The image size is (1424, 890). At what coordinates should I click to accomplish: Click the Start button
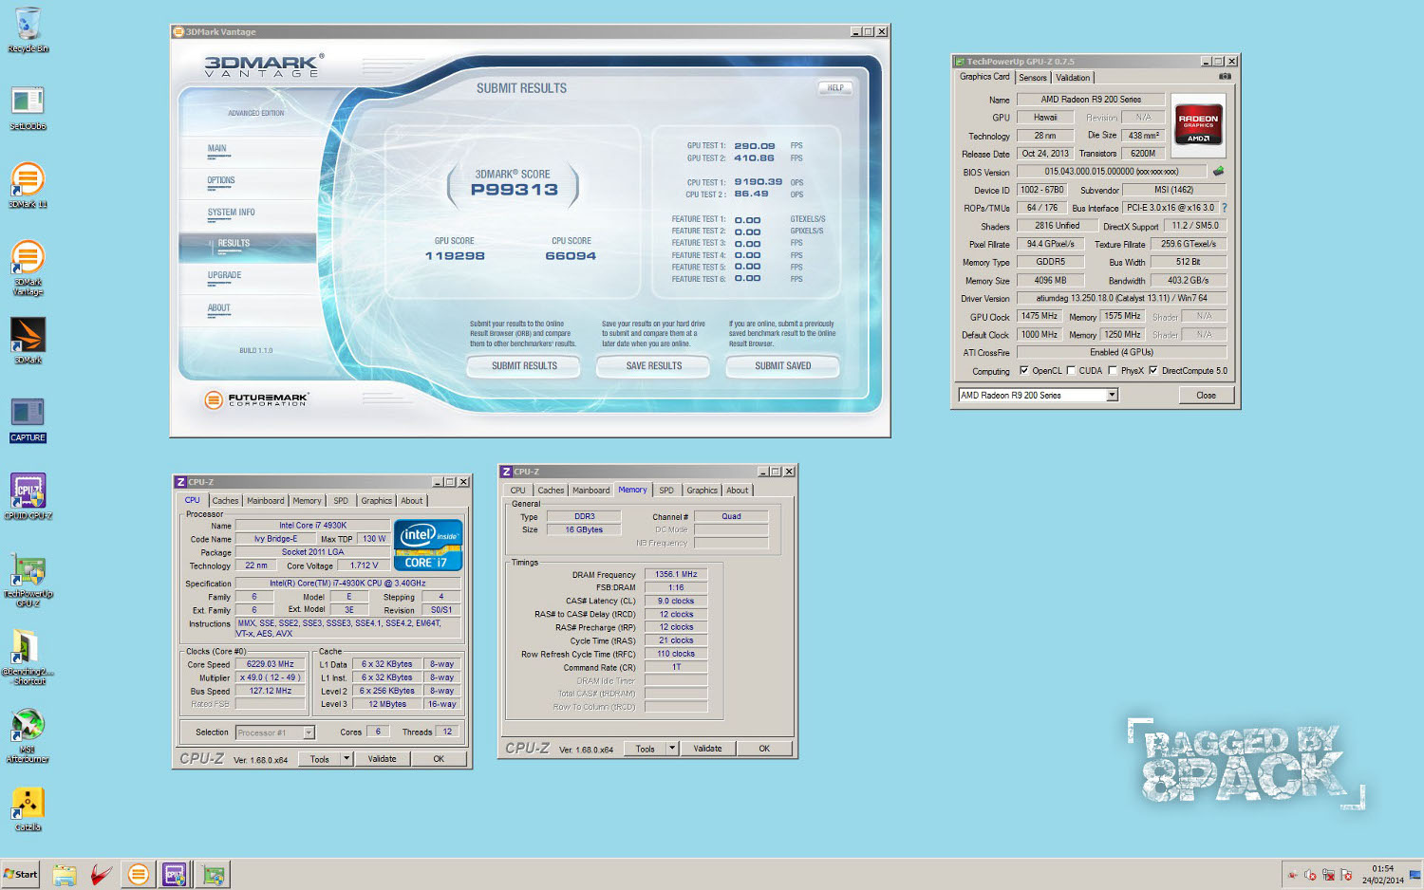point(21,875)
